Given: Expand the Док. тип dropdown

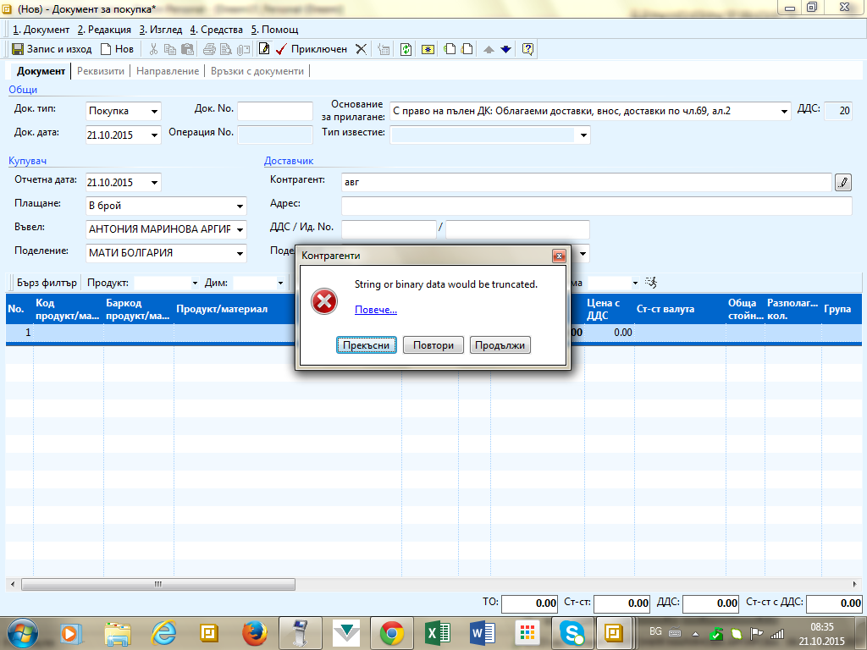Looking at the screenshot, I should coord(154,112).
